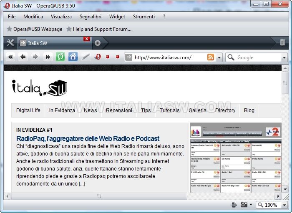Viewport: 292px width, 213px height.
Task: Click the Italia SW site logo
Action: click(40, 88)
